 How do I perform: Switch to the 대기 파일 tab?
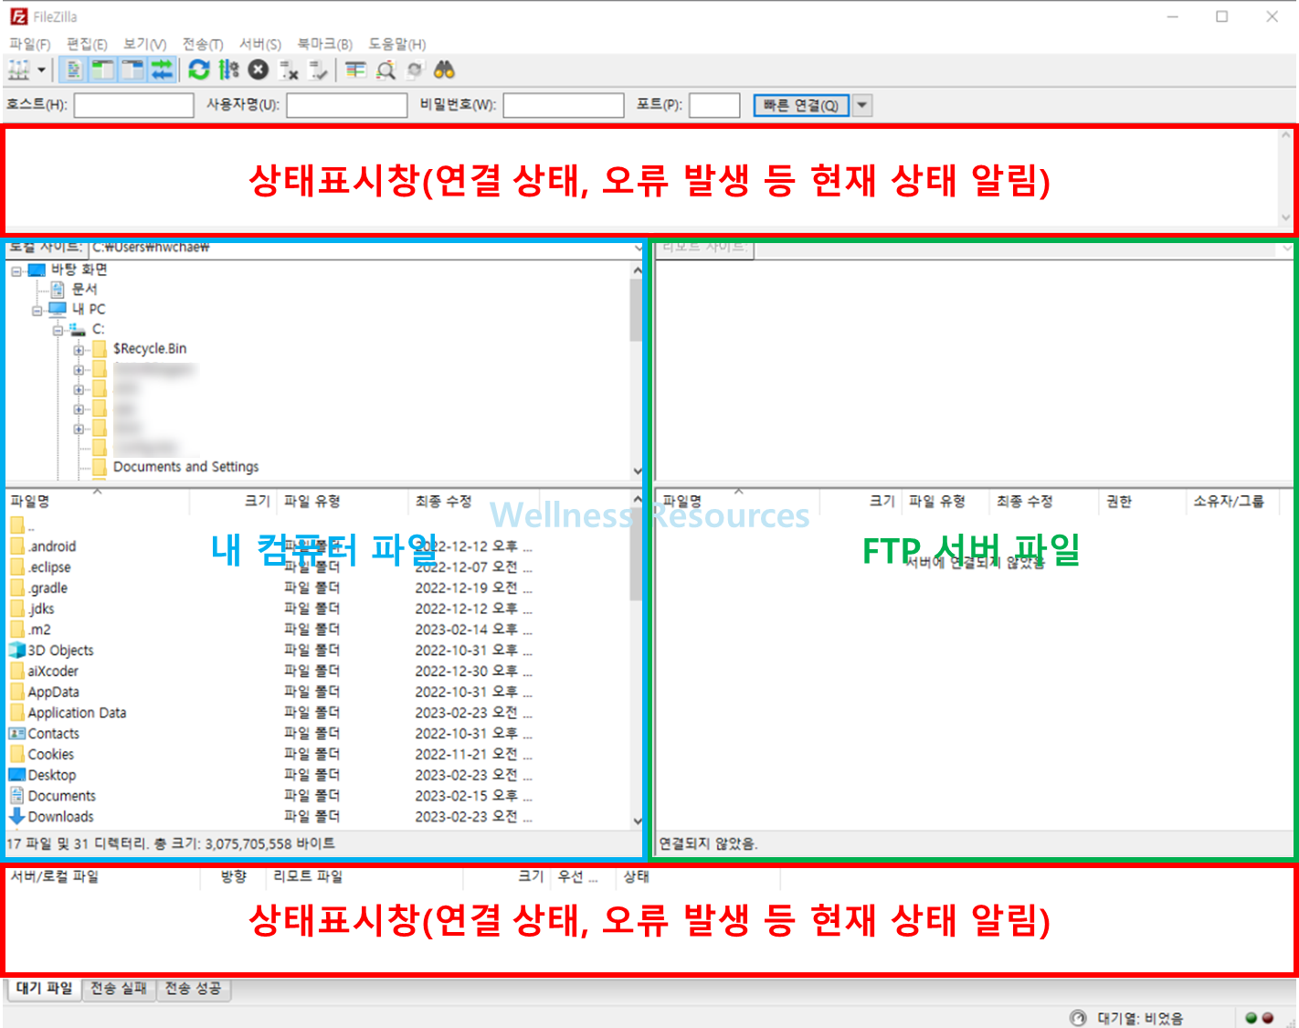45,989
